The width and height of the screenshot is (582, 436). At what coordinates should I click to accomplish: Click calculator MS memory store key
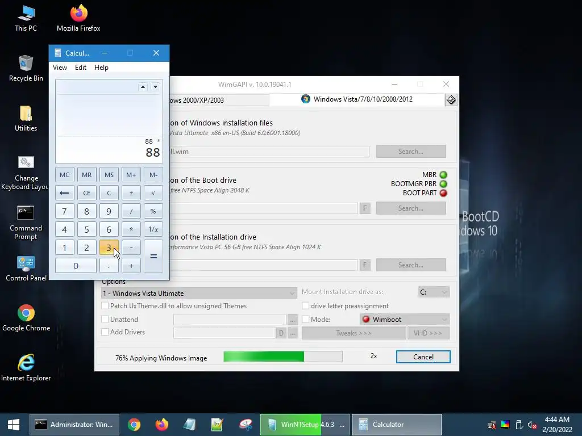pos(109,175)
